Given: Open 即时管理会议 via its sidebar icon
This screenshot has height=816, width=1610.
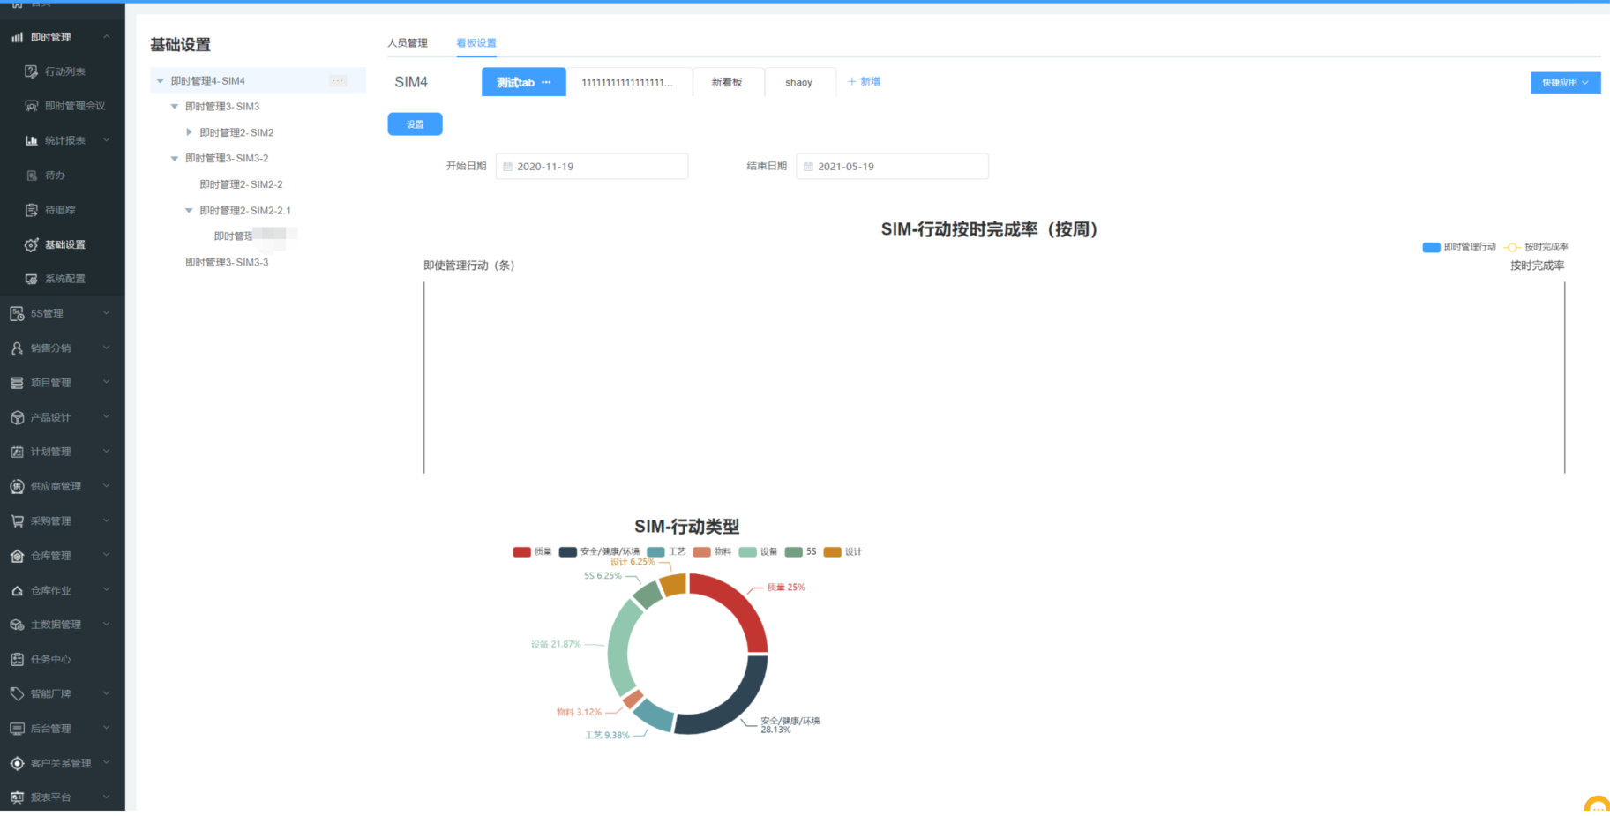Looking at the screenshot, I should (31, 106).
